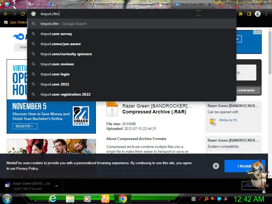The width and height of the screenshot is (272, 204).
Task: Accept MediaFire cookies with I Accept
Action: (245, 166)
